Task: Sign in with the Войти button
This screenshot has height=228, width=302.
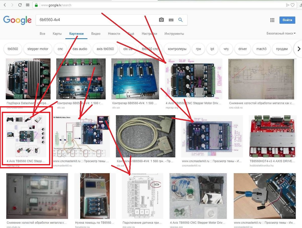Action: pyautogui.click(x=287, y=20)
